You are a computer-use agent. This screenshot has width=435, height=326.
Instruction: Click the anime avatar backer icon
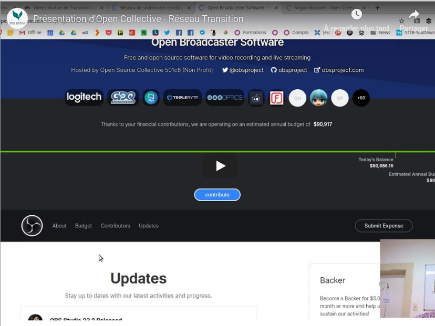click(318, 98)
